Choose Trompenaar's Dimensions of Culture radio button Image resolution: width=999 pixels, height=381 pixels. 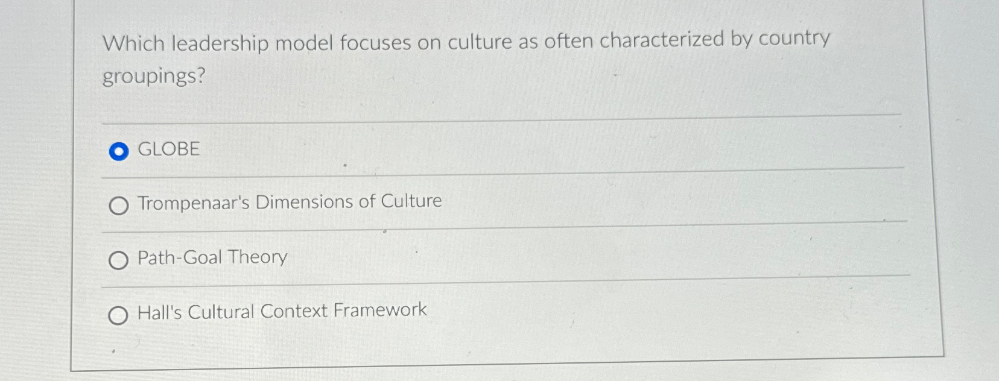[x=119, y=206]
